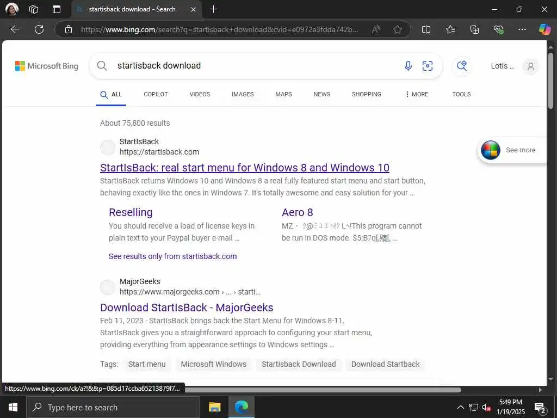Go to Microsoft Bing home logo
The image size is (557, 418).
[47, 66]
